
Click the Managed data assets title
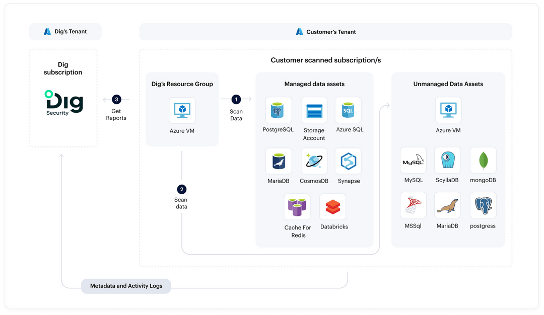click(314, 84)
